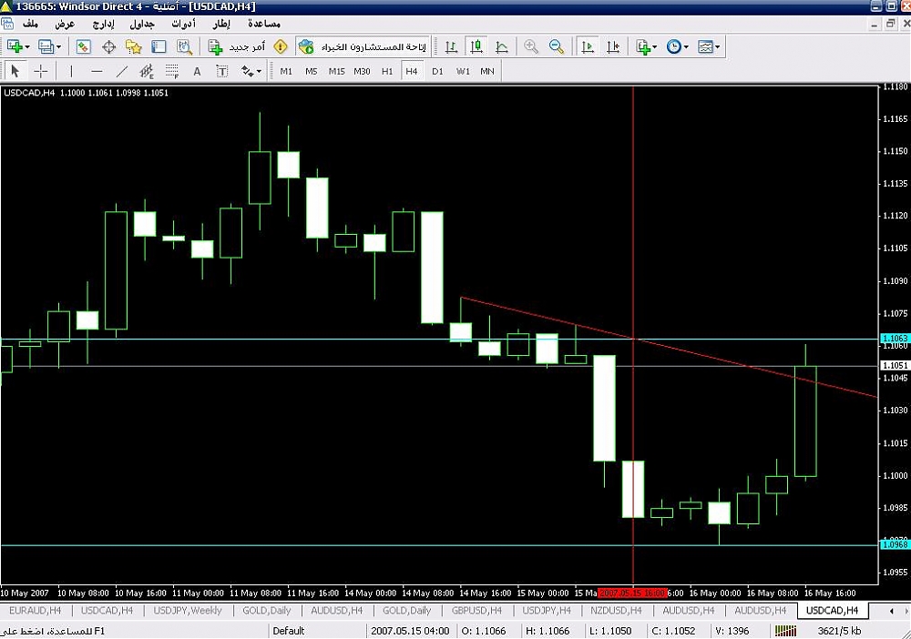The image size is (911, 639).
Task: Click the Indicators list icon
Action: click(x=642, y=47)
